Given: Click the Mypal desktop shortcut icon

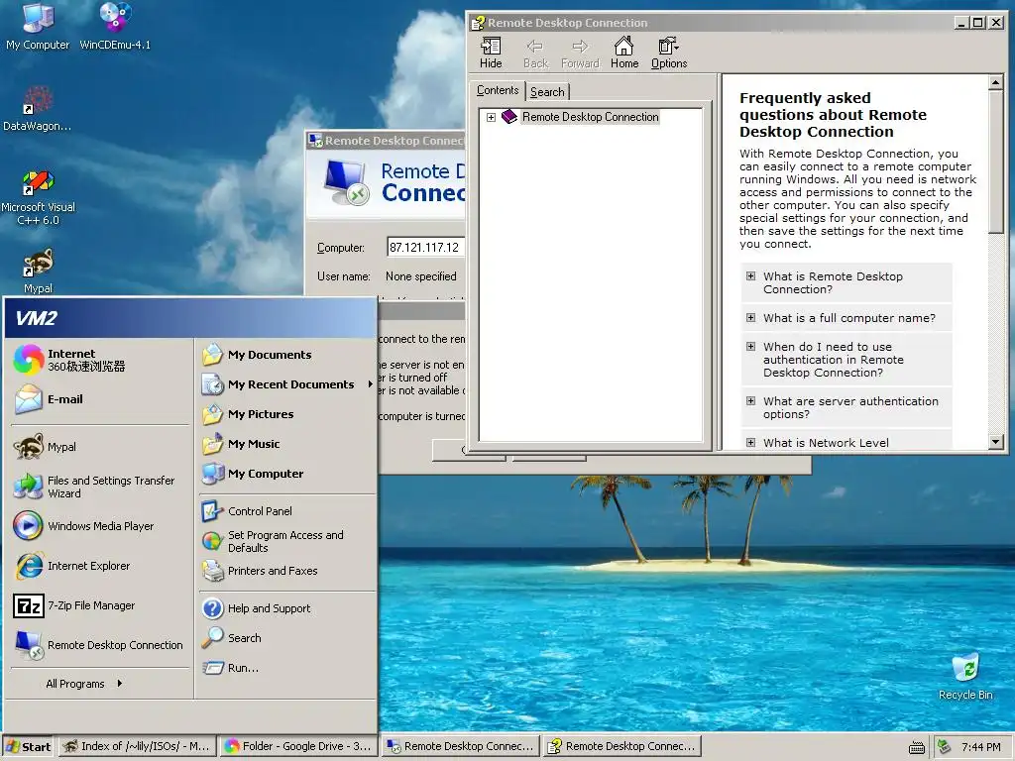Looking at the screenshot, I should pos(38,271).
